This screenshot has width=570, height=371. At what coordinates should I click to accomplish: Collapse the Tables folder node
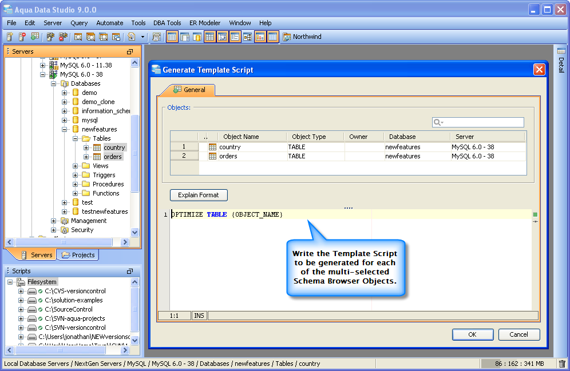click(75, 138)
